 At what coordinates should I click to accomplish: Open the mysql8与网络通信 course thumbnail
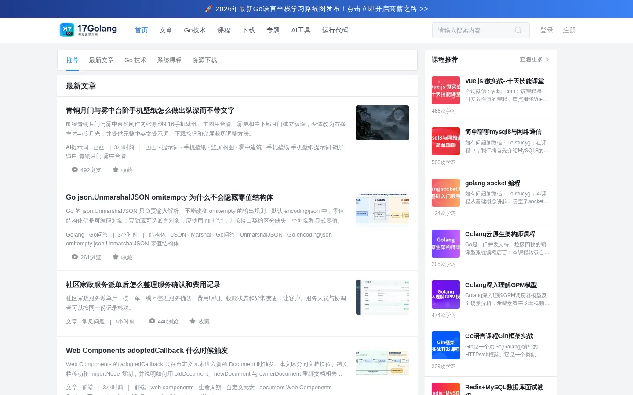[446, 141]
